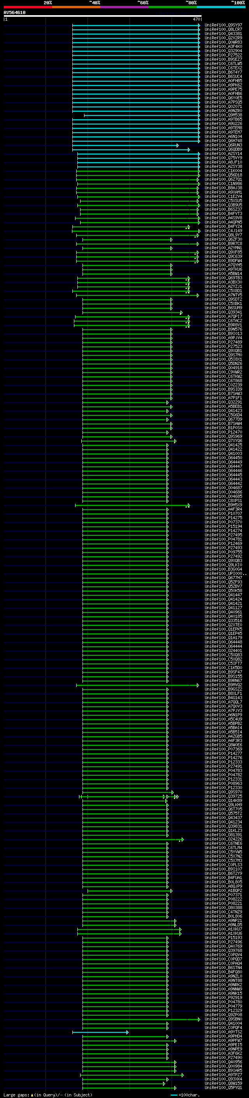The height and width of the screenshot is (1098, 249).
Task: Click the white query sequence ruler bar
Action: click(102, 16)
